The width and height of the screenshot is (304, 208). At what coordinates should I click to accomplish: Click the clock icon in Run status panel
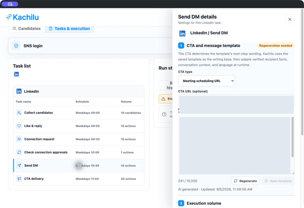[164, 114]
